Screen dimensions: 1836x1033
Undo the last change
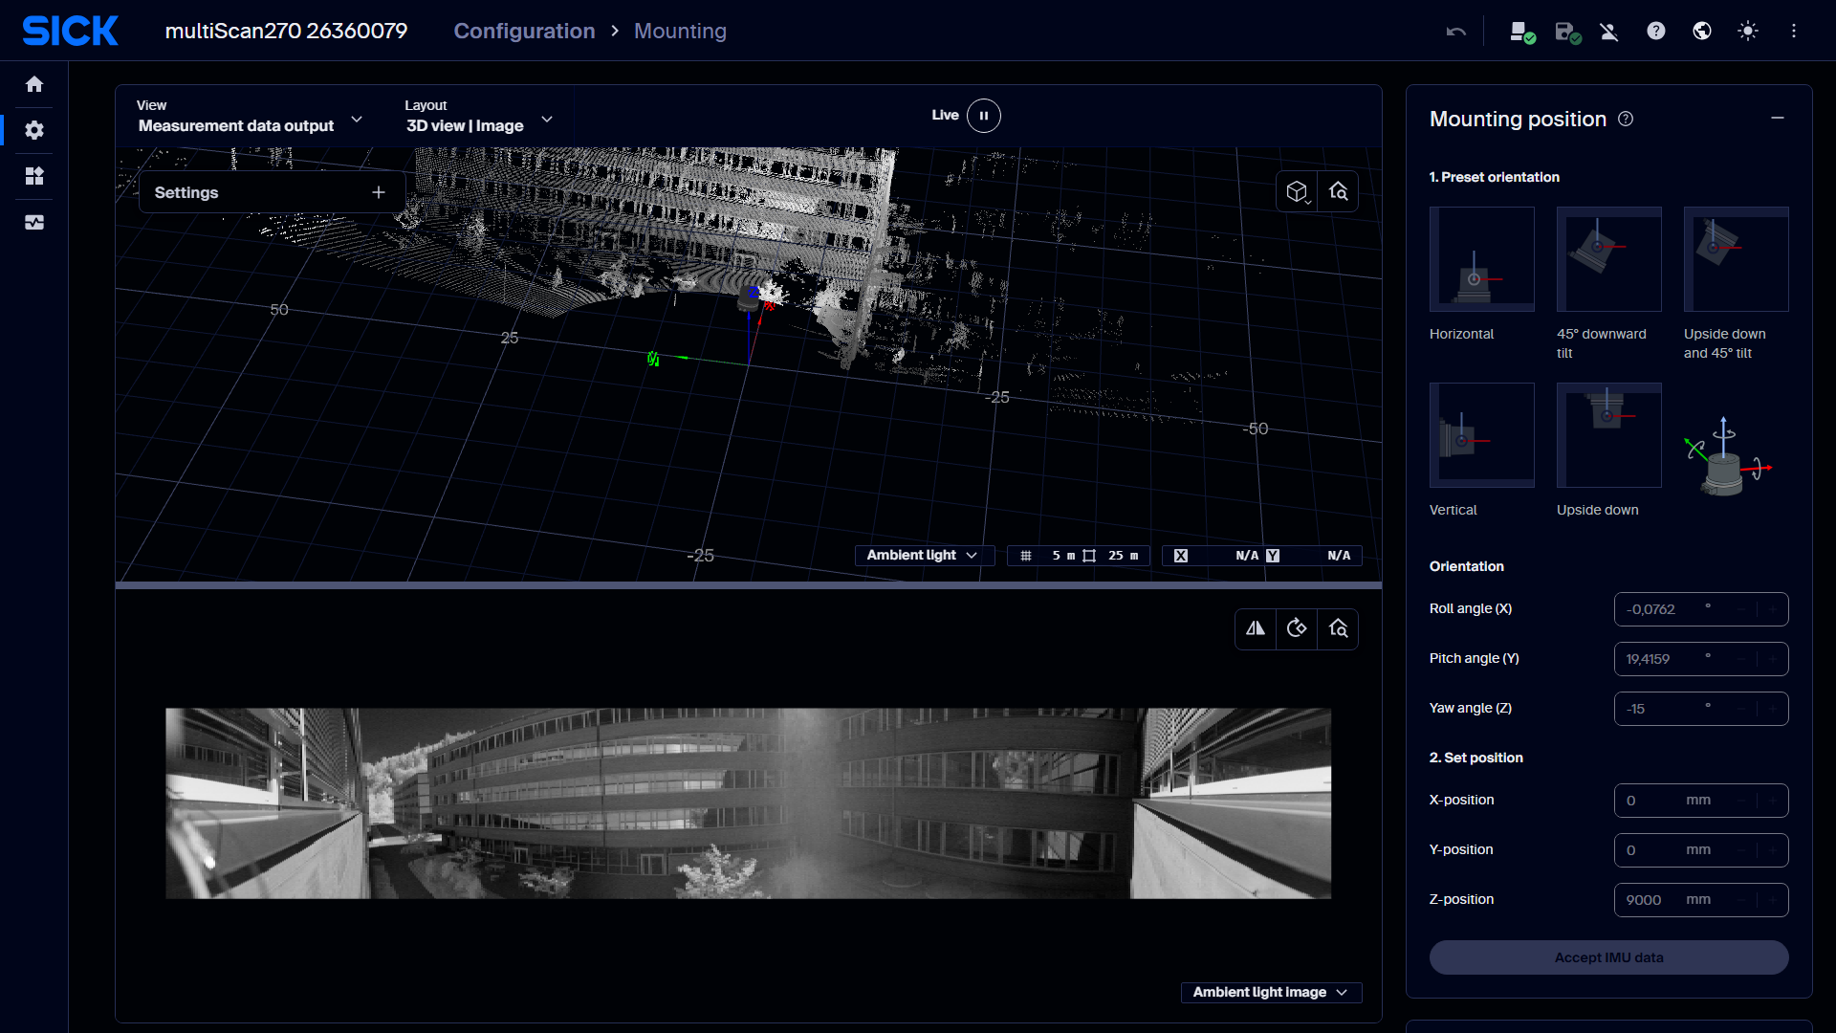click(x=1455, y=32)
